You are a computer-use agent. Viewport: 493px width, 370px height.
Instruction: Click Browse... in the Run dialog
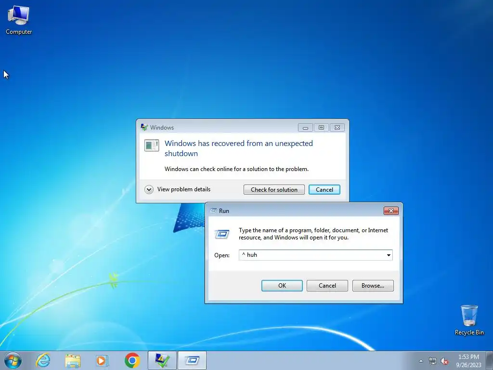[x=373, y=286]
